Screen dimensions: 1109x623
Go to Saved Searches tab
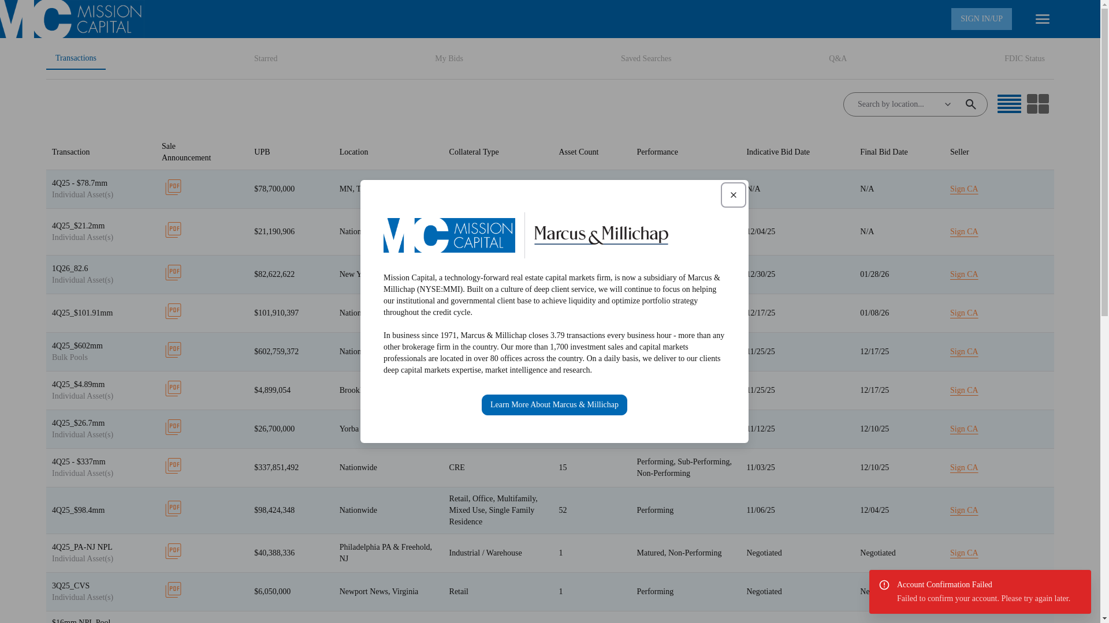646,59
